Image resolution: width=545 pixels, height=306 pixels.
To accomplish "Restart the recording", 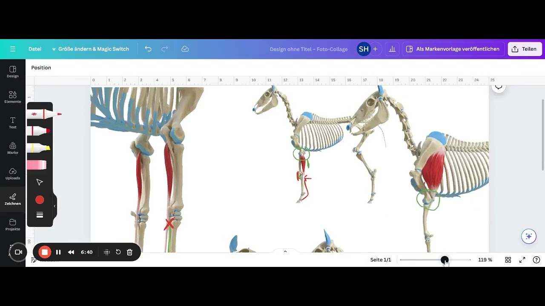I will [x=118, y=252].
